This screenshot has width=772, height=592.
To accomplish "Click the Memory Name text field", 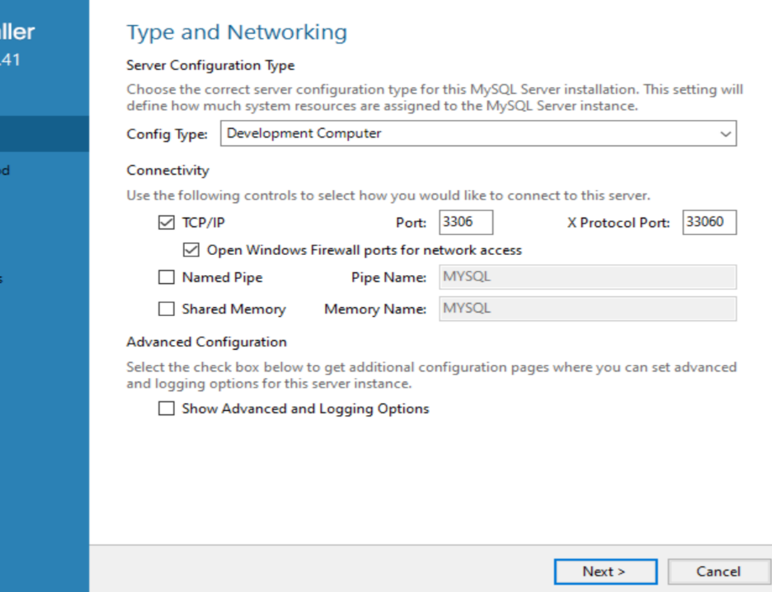I will [587, 309].
